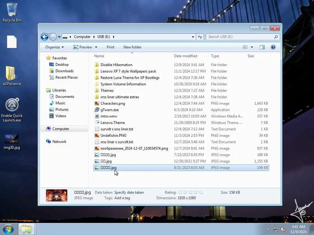This screenshot has width=314, height=235.
Task: Select the Themes folder
Action: coord(107,90)
